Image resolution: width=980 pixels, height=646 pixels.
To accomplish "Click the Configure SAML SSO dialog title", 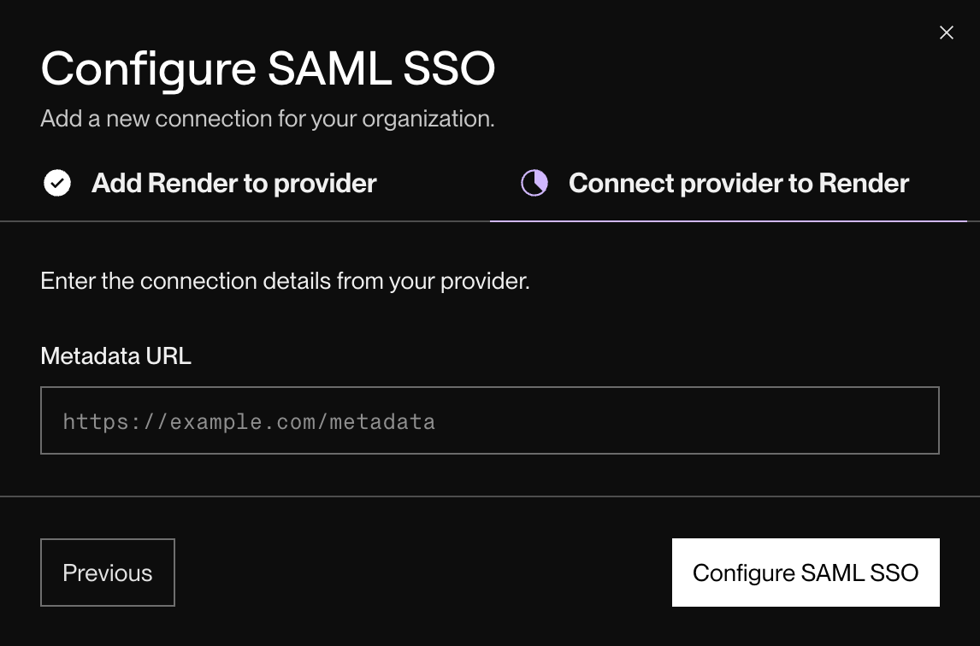I will pos(268,68).
